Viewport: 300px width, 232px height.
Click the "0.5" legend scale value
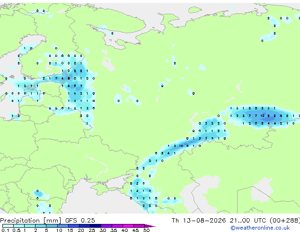point(17,230)
